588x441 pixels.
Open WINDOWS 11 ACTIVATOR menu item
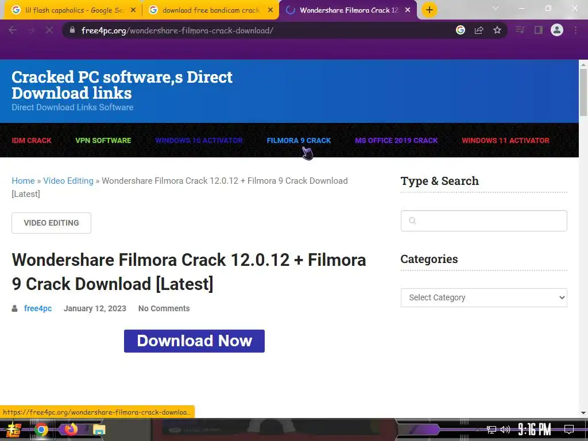coord(505,141)
